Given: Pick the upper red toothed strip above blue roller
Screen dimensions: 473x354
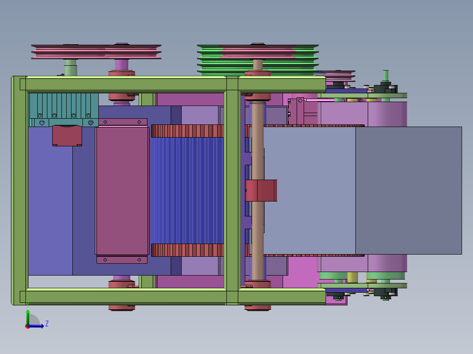Looking at the screenshot, I should point(187,131).
